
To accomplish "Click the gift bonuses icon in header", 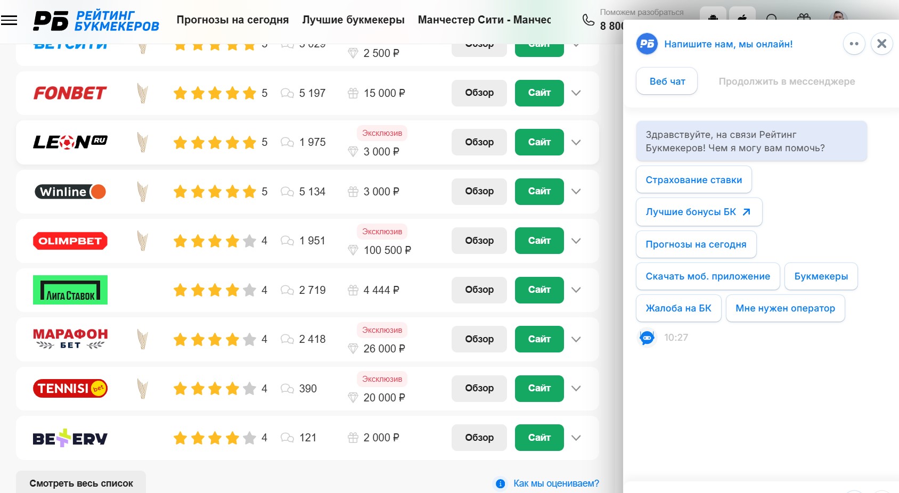I will pyautogui.click(x=804, y=17).
